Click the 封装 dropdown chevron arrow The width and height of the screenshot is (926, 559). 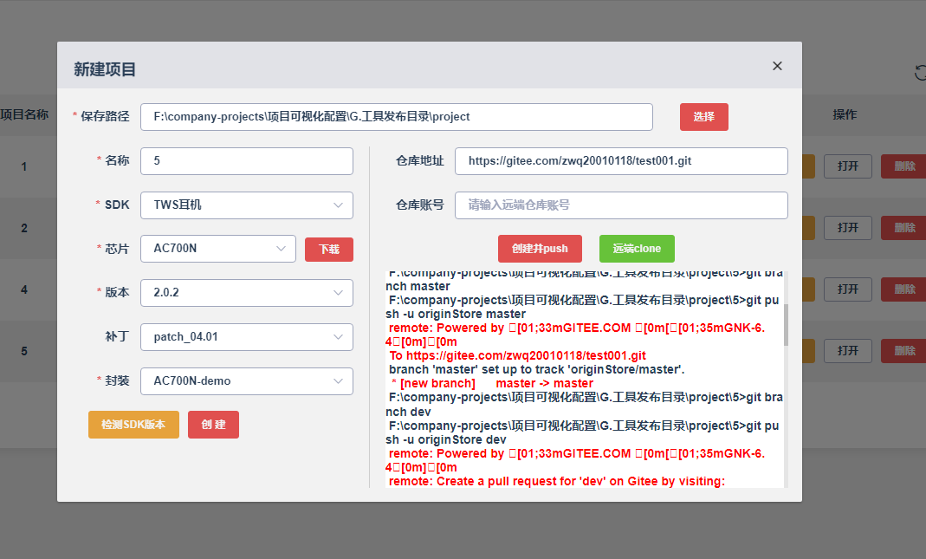click(x=338, y=381)
